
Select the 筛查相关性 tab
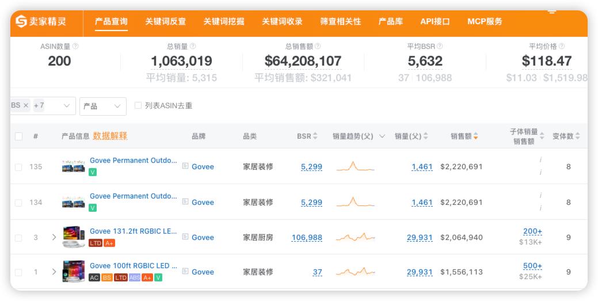click(341, 22)
